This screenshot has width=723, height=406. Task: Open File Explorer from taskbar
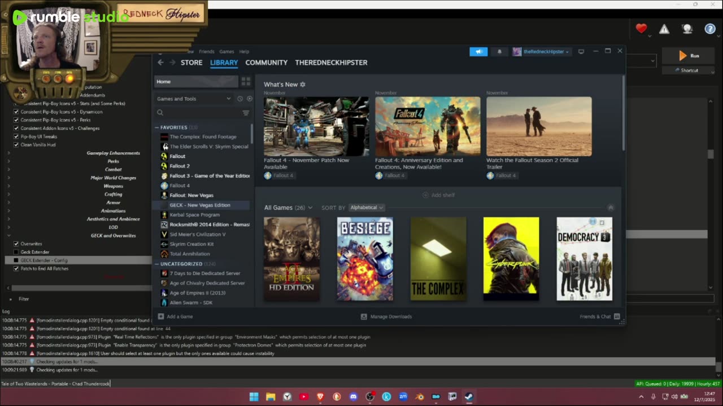pyautogui.click(x=271, y=396)
